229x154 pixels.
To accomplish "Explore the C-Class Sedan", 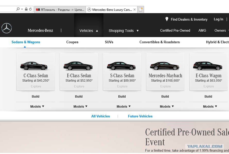I will click(x=36, y=87).
